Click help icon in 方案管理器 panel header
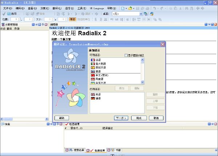Viewport: 218px width, 156px height. tap(33, 24)
